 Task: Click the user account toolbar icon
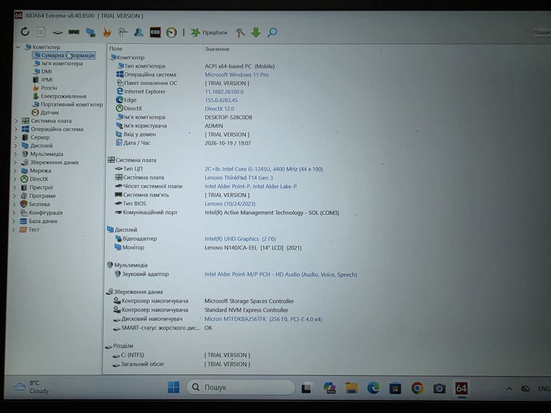[x=139, y=32]
